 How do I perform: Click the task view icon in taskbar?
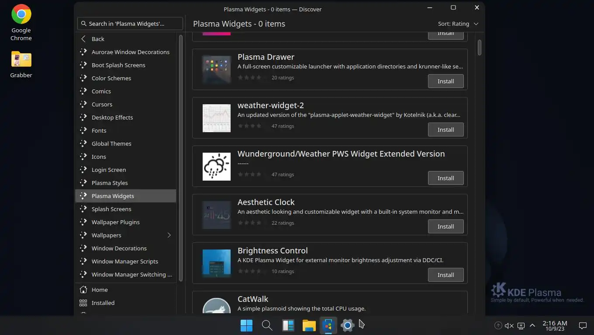coord(288,325)
